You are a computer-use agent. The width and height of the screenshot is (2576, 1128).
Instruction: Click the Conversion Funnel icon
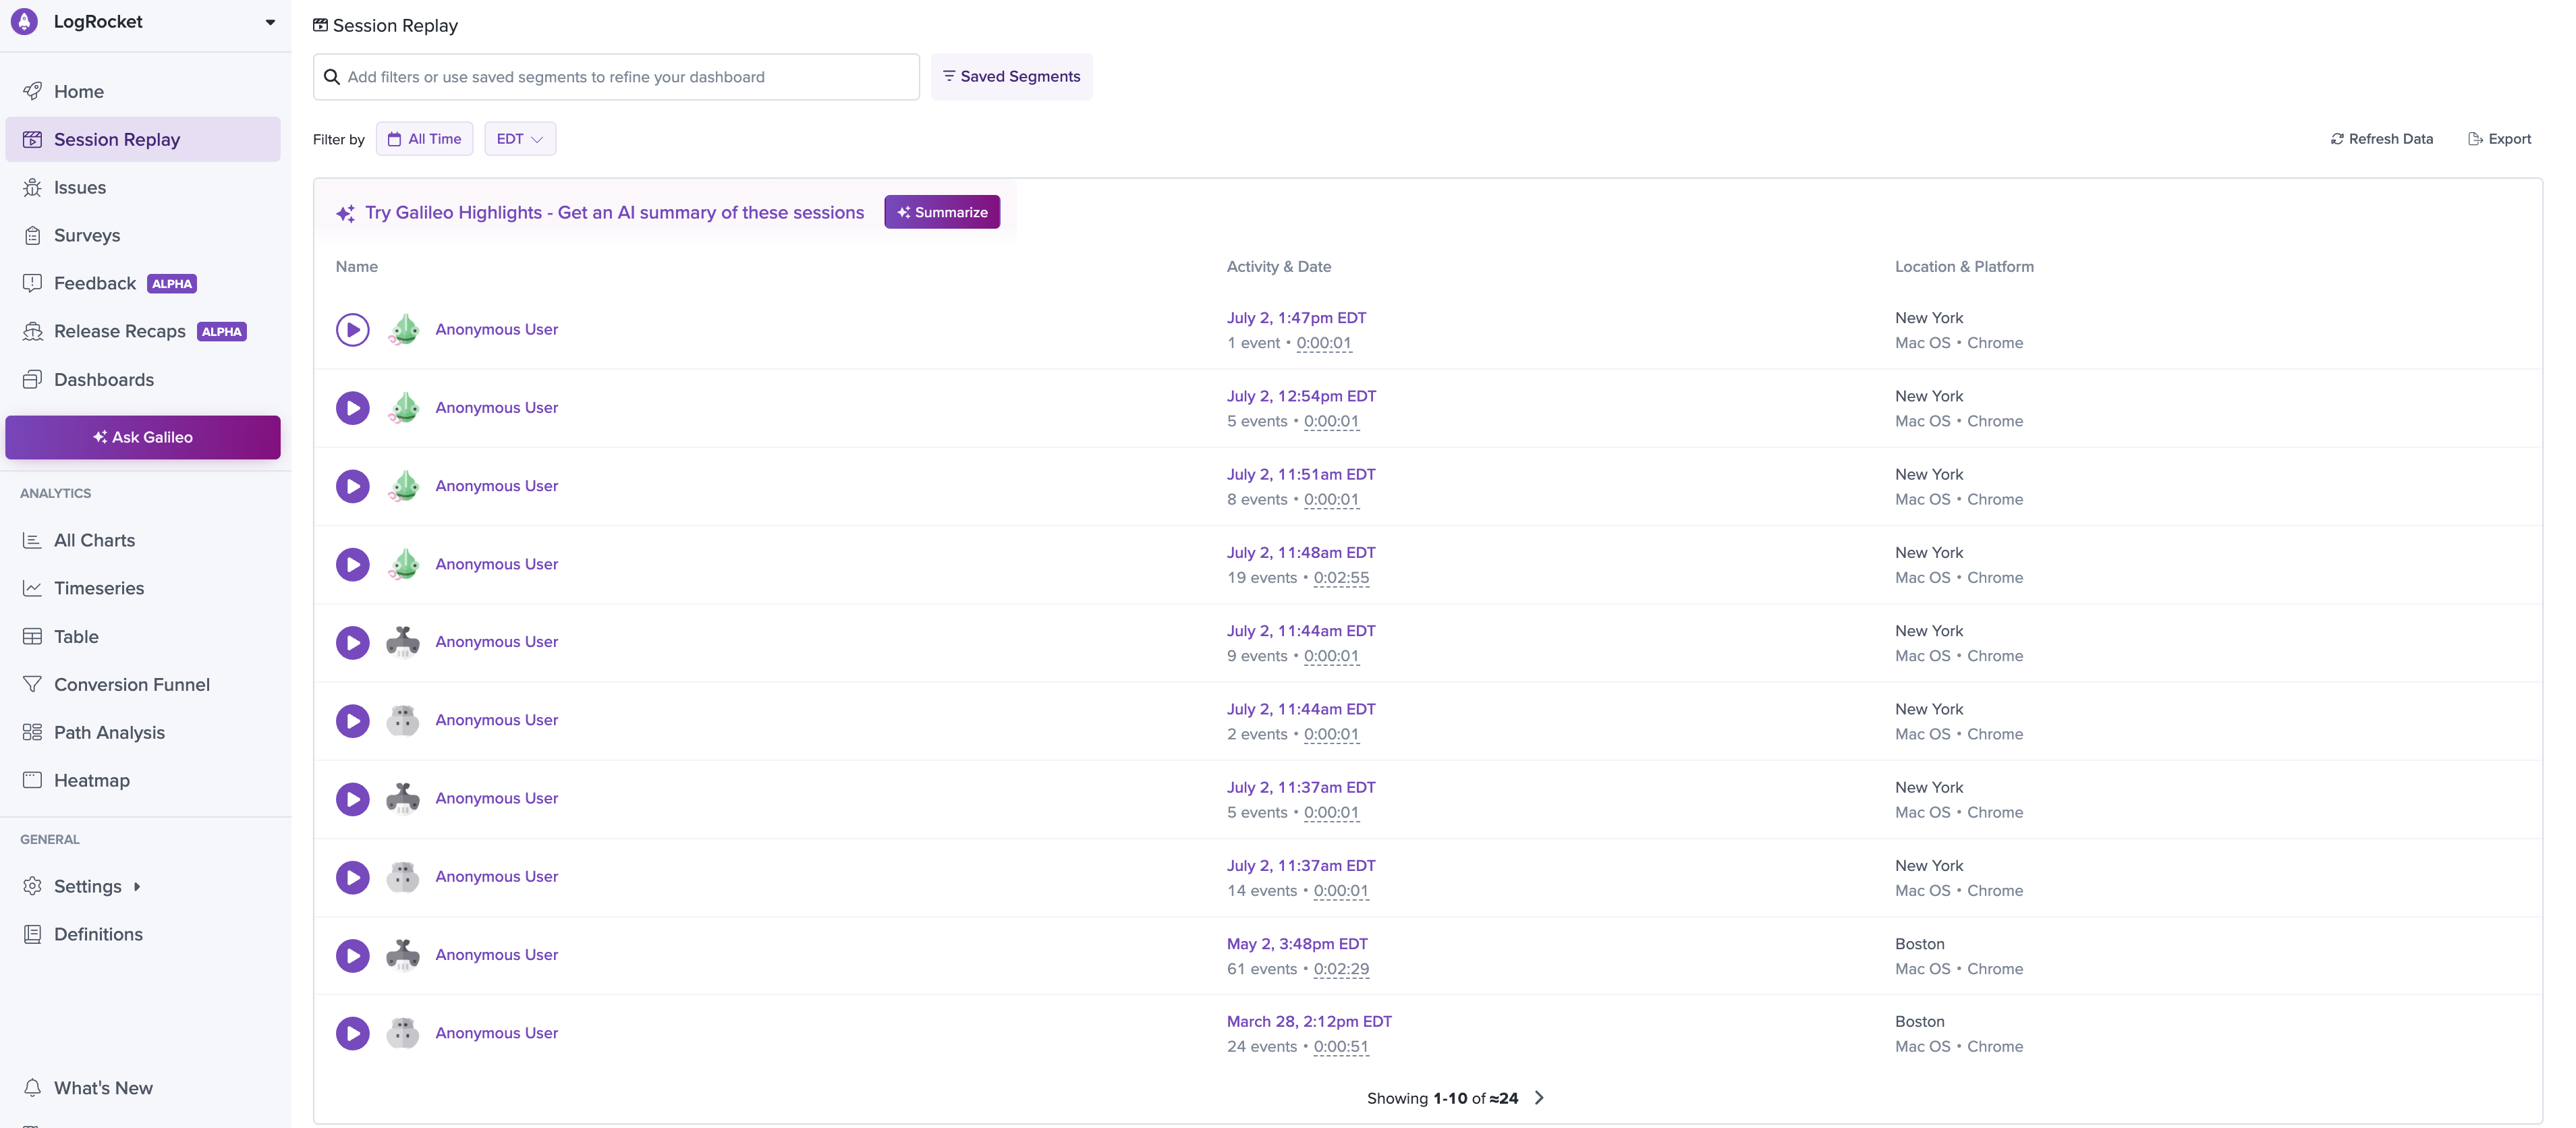click(x=32, y=684)
